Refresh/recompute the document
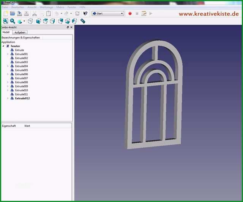 pos(77,14)
